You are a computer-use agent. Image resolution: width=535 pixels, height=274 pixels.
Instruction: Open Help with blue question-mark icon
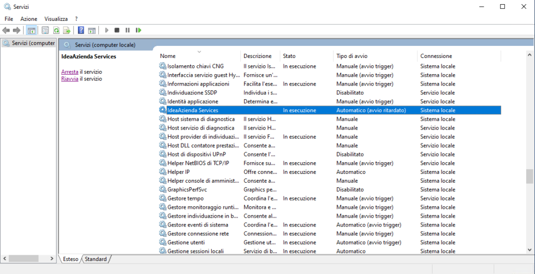(81, 30)
